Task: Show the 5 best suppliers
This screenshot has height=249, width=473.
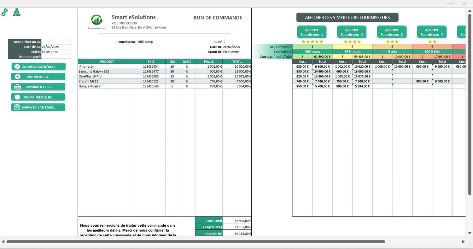Action: 347,17
